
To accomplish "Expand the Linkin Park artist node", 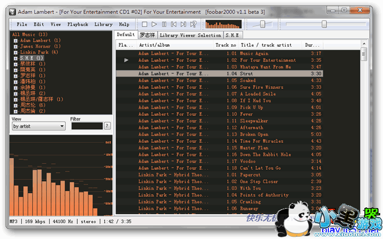I will tap(16, 52).
